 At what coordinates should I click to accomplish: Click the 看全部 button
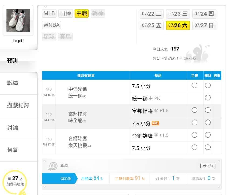208,166
